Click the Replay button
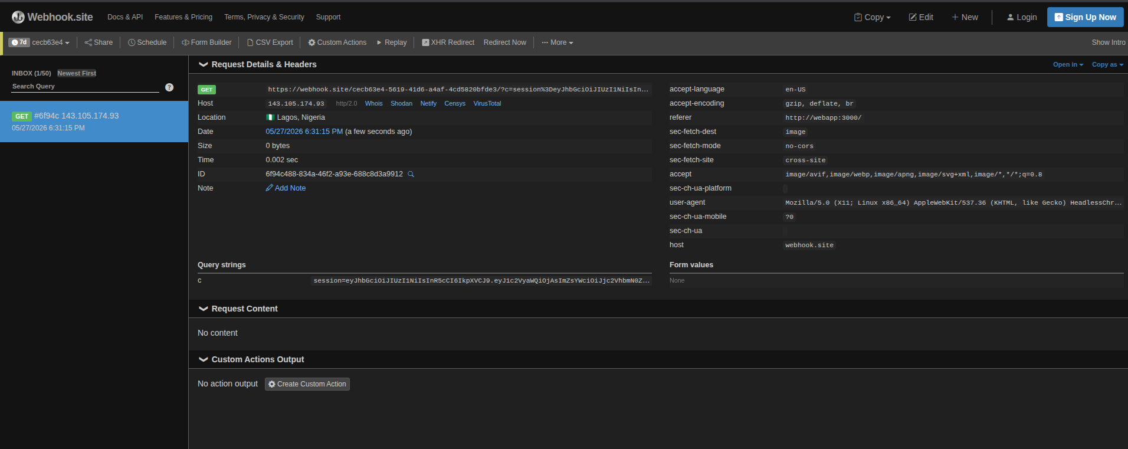Screen dimensions: 1128x449 [x=392, y=42]
